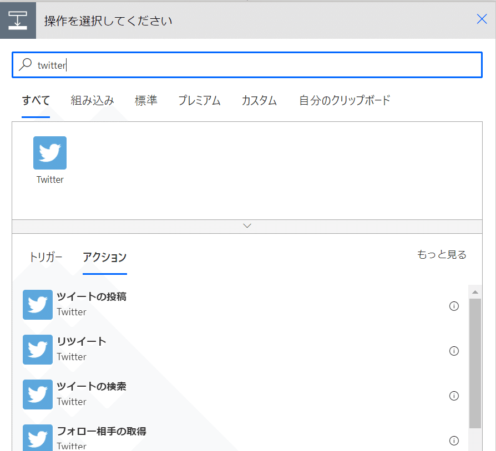Select the Twitter connector icon
496x451 pixels.
[49, 152]
